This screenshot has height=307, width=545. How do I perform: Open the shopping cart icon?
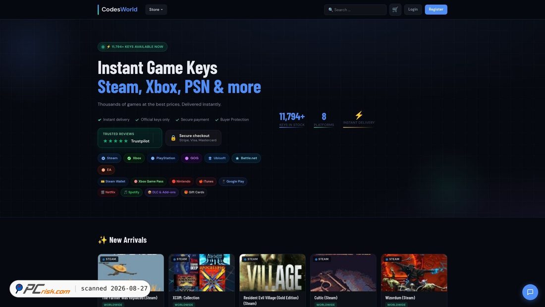point(395,9)
